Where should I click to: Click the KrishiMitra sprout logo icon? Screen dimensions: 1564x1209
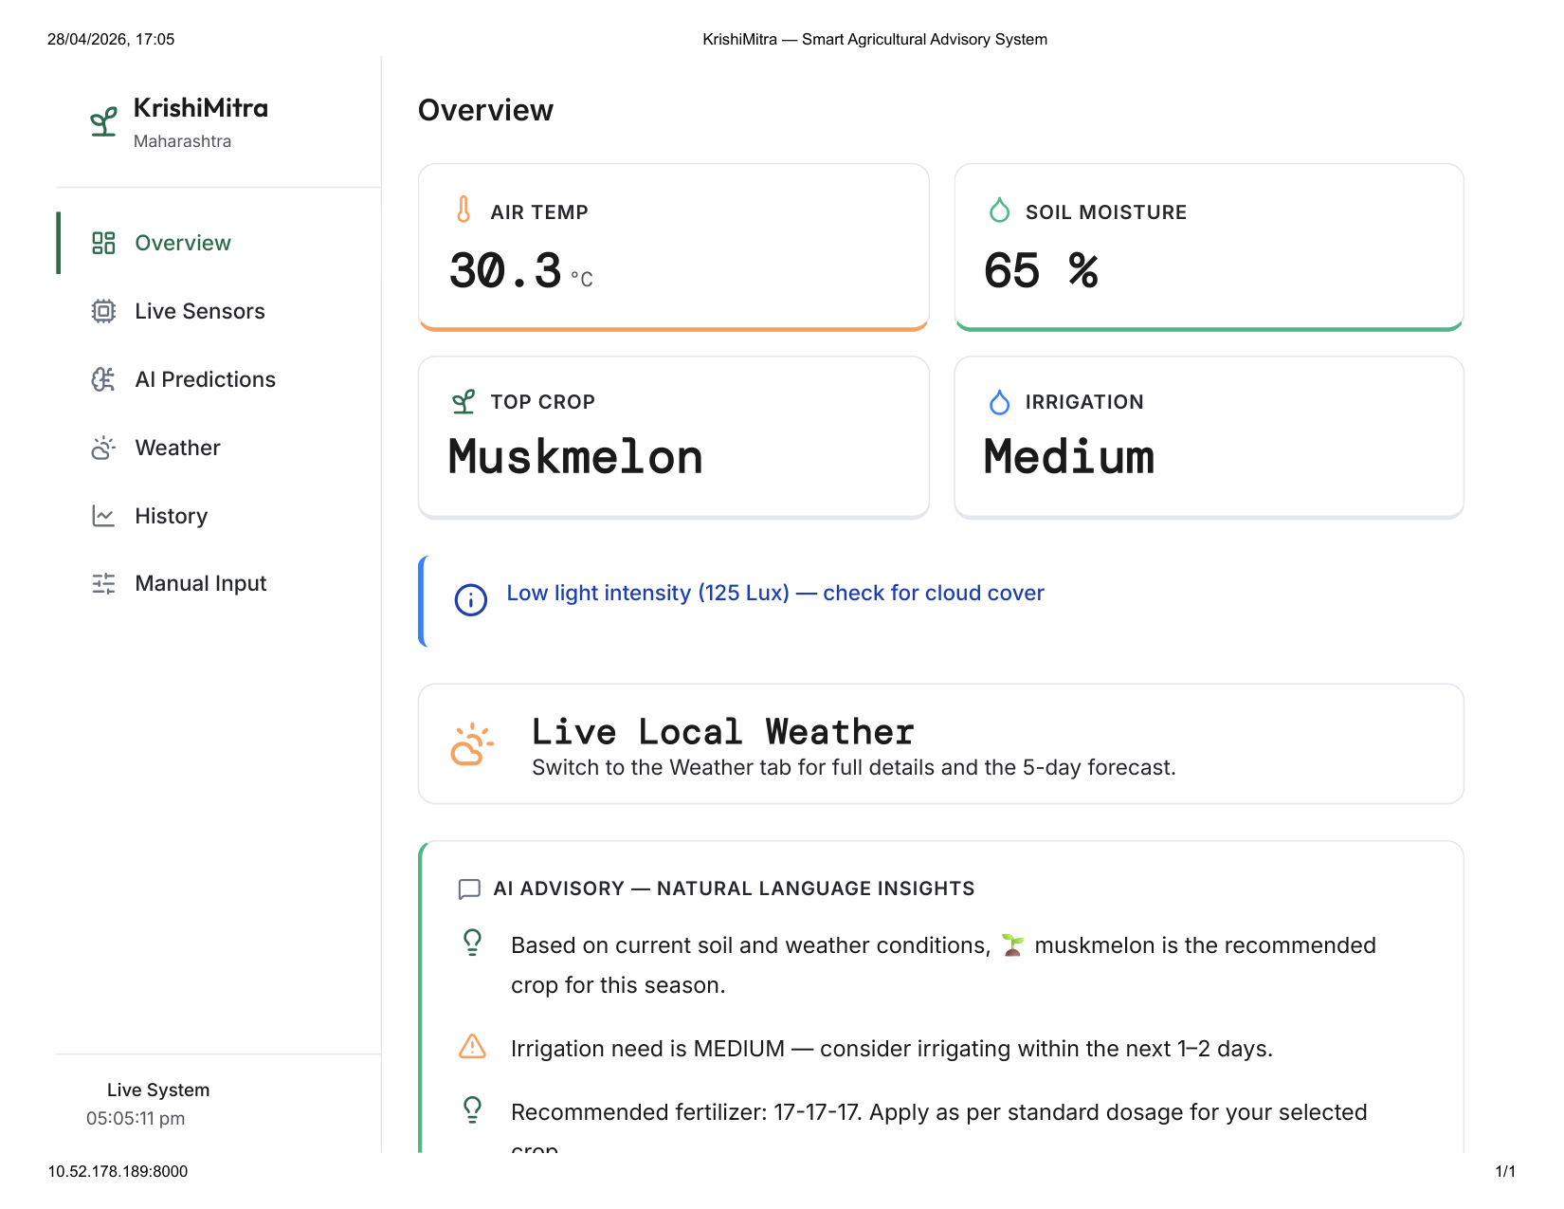pyautogui.click(x=103, y=121)
